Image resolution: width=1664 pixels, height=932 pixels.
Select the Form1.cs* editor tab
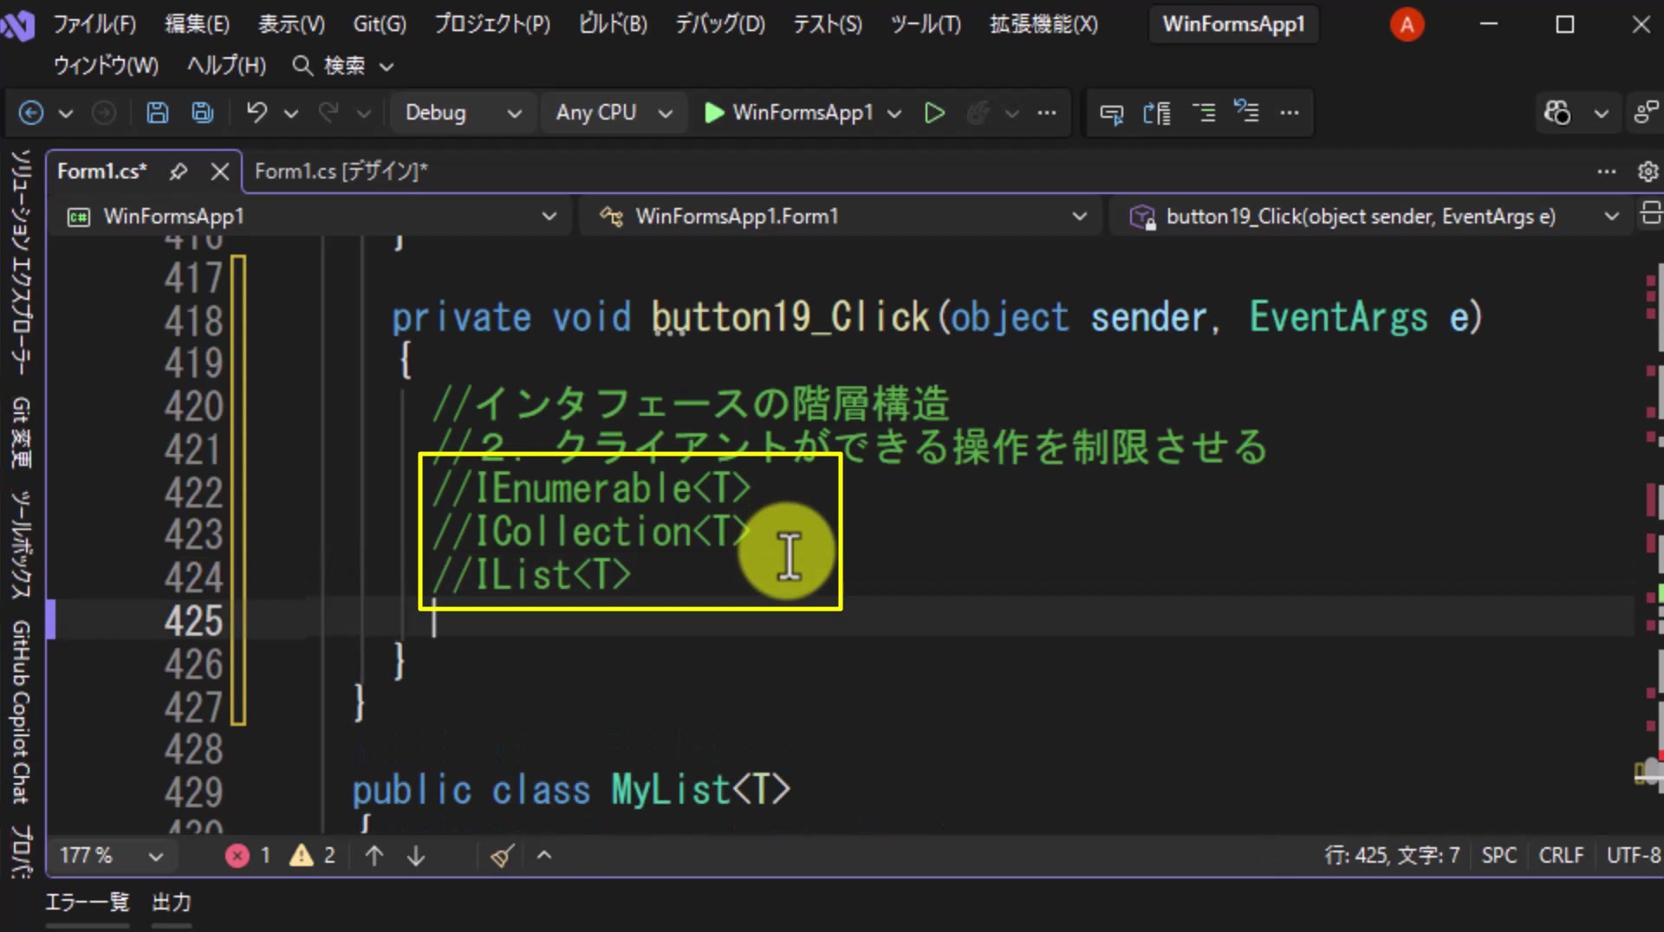point(102,172)
